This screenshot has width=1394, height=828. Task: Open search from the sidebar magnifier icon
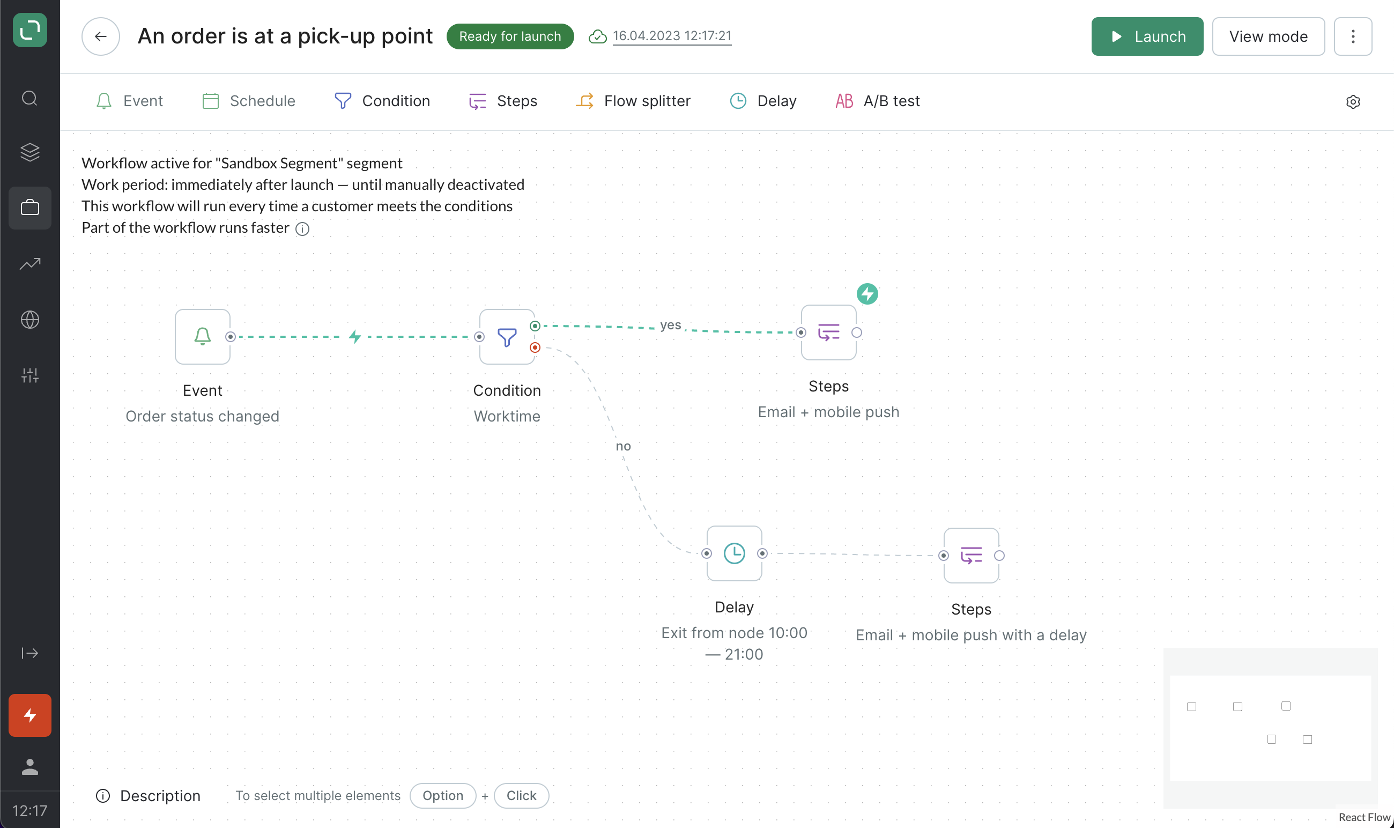(29, 98)
